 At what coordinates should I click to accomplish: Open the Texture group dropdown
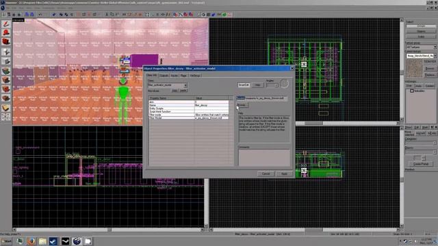pos(421,47)
